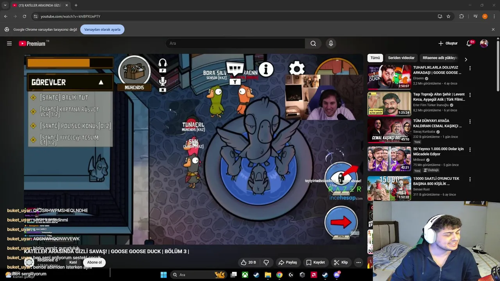Open options for Taşı Toprağı Altın Şehir video
Screen dimensions: 500x281
470,95
